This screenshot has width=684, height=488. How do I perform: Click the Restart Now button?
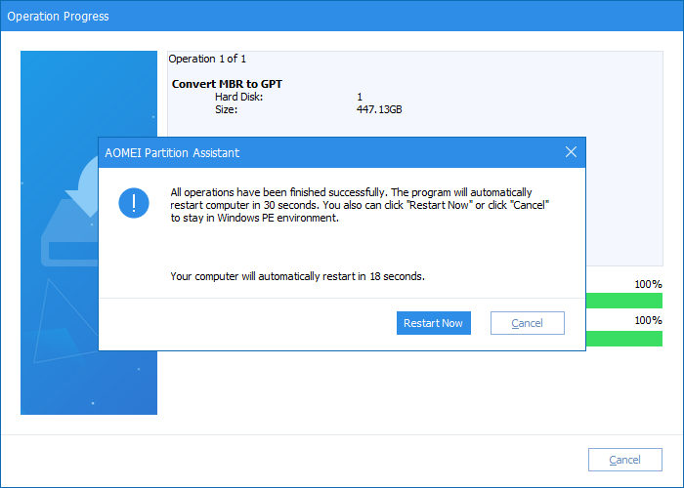point(434,323)
